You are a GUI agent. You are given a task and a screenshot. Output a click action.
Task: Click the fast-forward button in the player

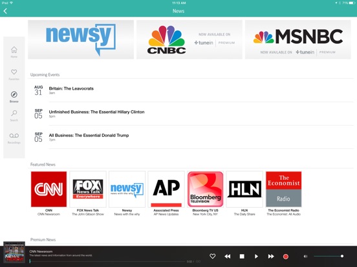point(271,256)
